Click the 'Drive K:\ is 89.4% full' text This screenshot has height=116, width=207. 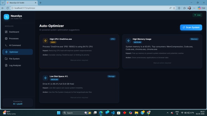click(58, 84)
